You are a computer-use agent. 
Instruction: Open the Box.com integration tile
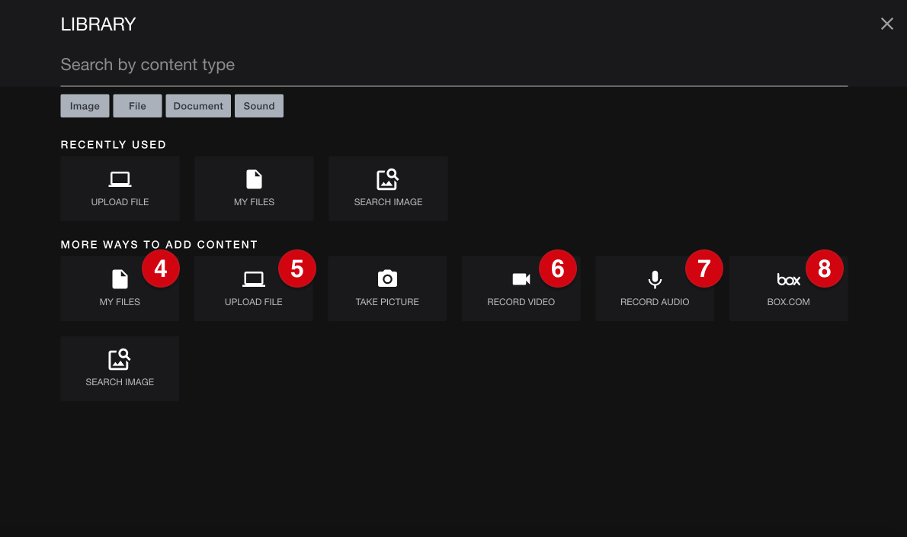(788, 289)
